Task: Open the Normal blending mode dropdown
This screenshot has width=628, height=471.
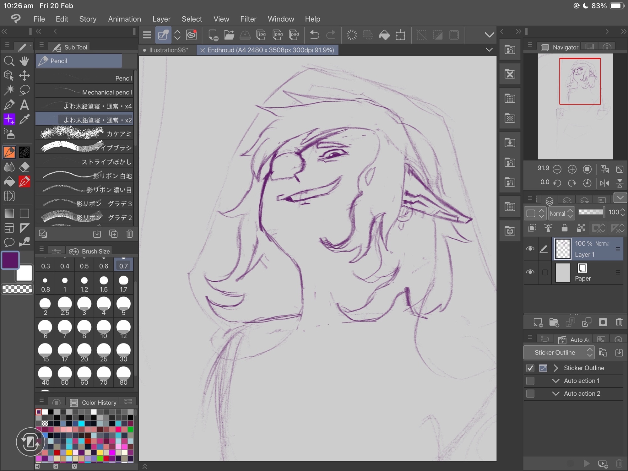Action: point(561,214)
